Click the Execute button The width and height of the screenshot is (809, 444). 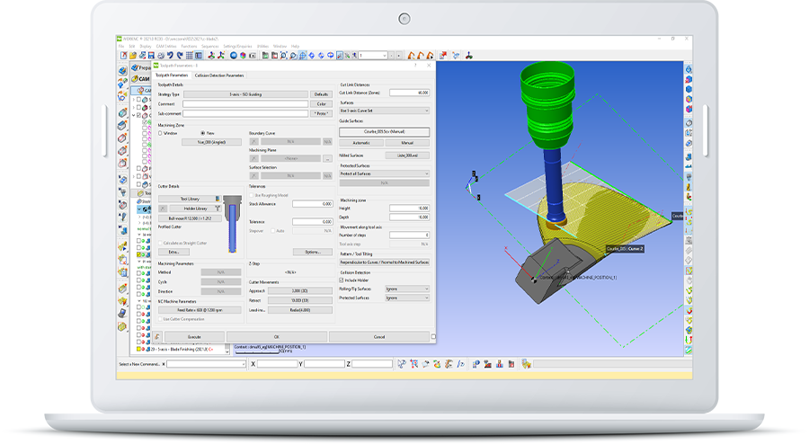click(x=194, y=337)
